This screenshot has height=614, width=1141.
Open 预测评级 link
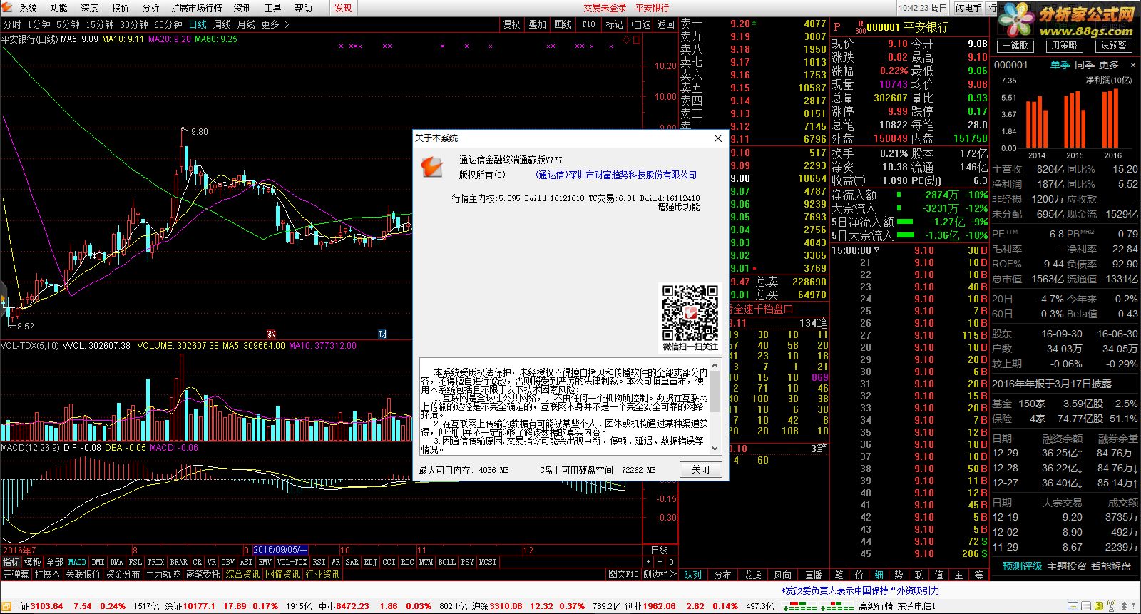point(1022,566)
